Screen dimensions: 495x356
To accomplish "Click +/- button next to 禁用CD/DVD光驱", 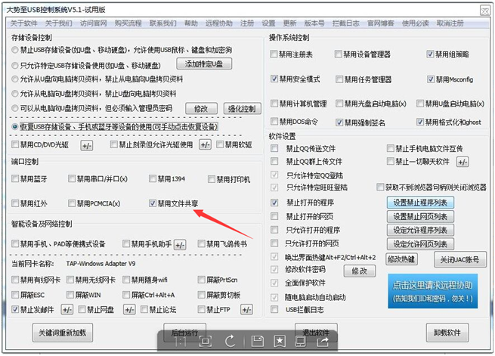I will point(86,145).
